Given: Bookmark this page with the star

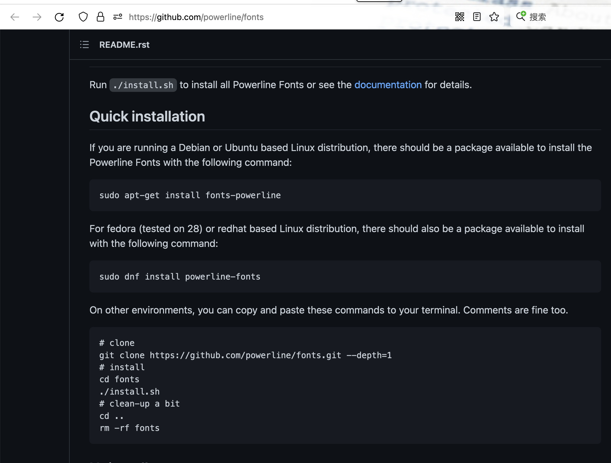Looking at the screenshot, I should 494,17.
